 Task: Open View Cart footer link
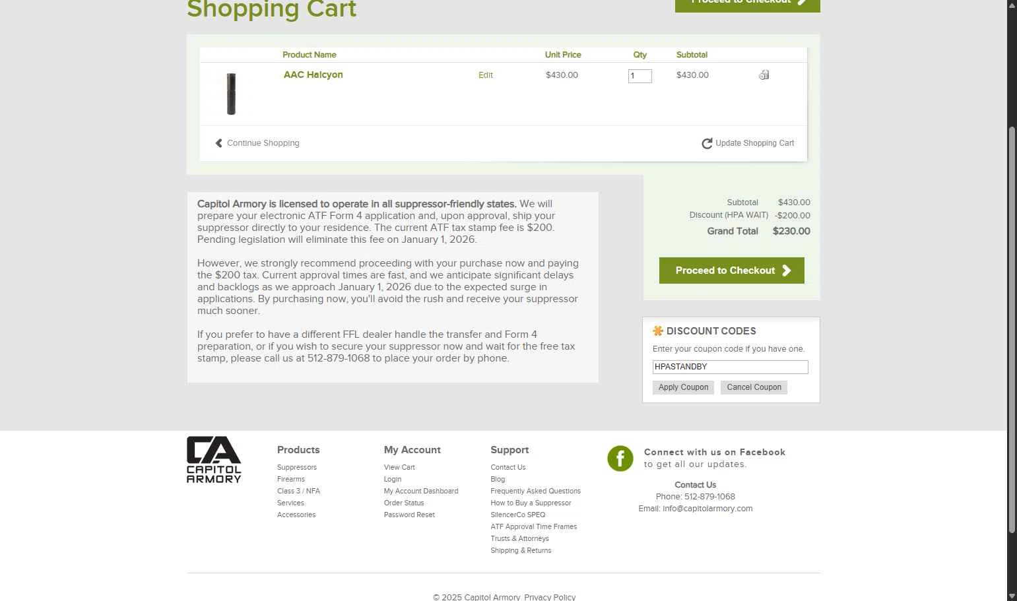pyautogui.click(x=399, y=467)
